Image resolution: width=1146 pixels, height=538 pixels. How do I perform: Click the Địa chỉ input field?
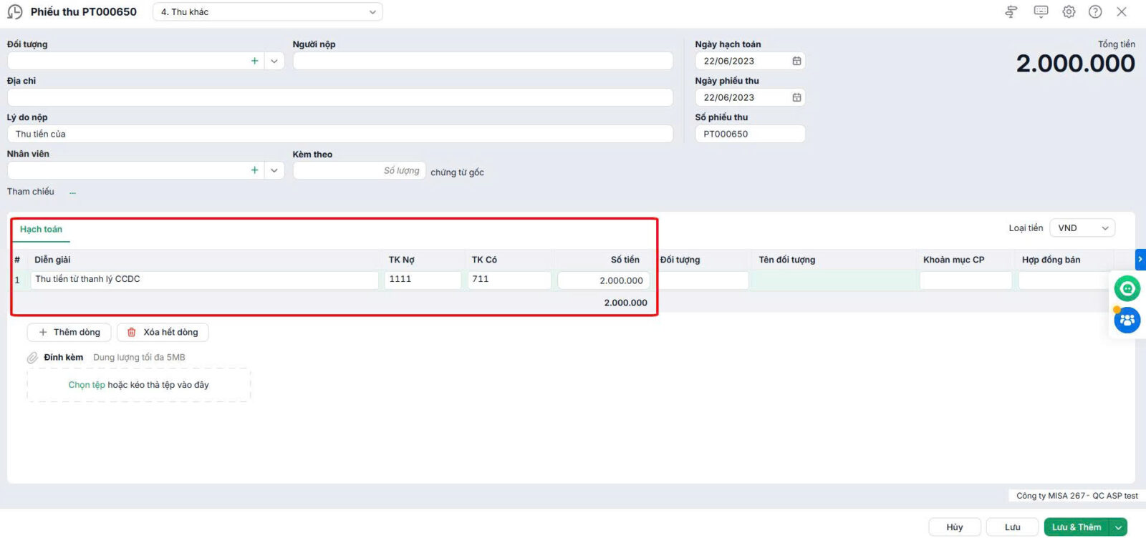point(340,97)
